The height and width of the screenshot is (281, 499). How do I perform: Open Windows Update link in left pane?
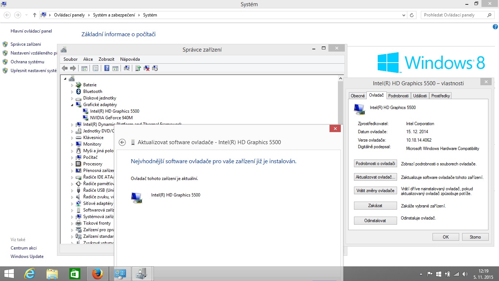point(27,256)
